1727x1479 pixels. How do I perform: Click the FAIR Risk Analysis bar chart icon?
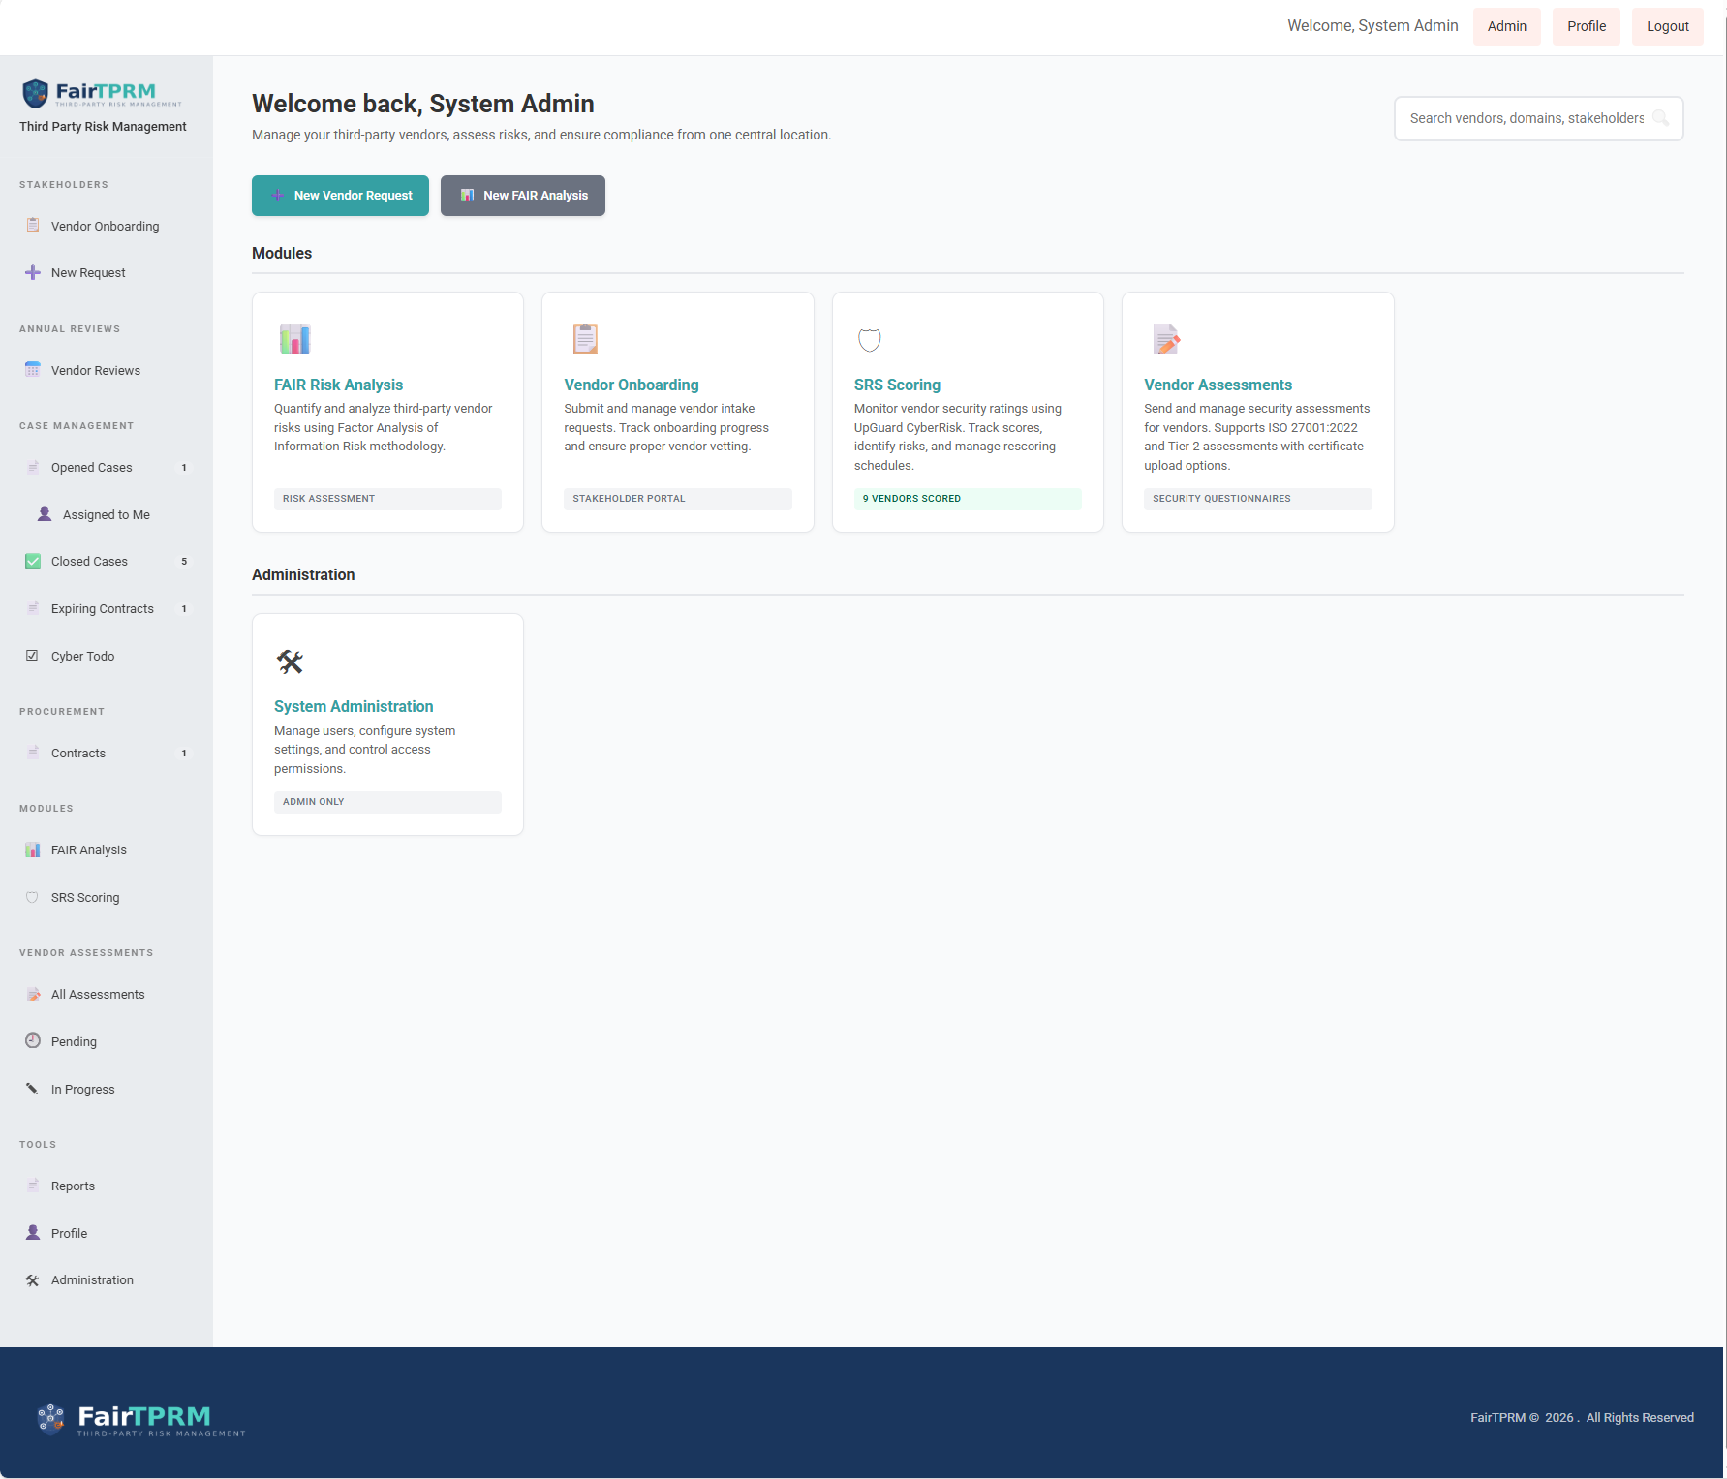(x=294, y=339)
